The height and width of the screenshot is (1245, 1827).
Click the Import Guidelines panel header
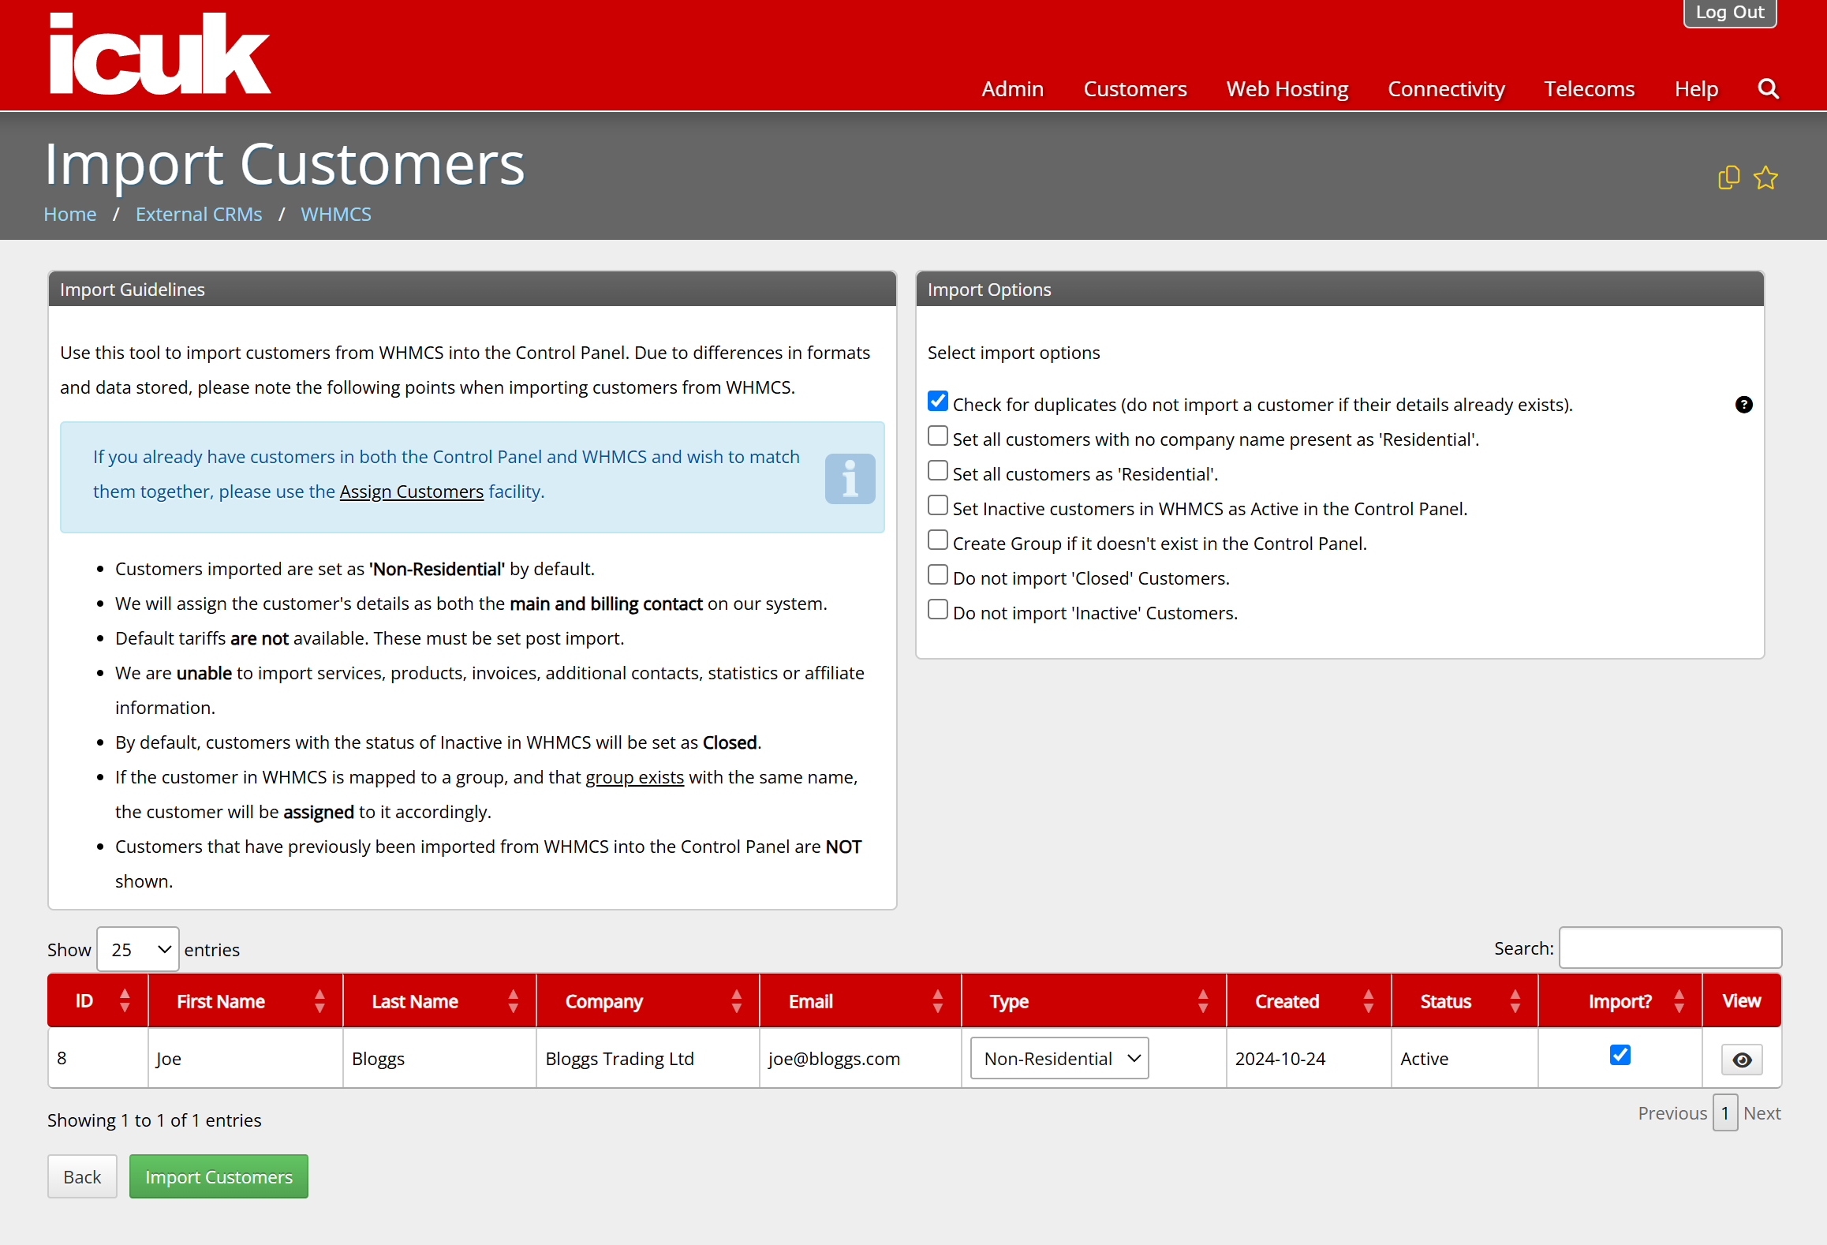click(x=472, y=290)
